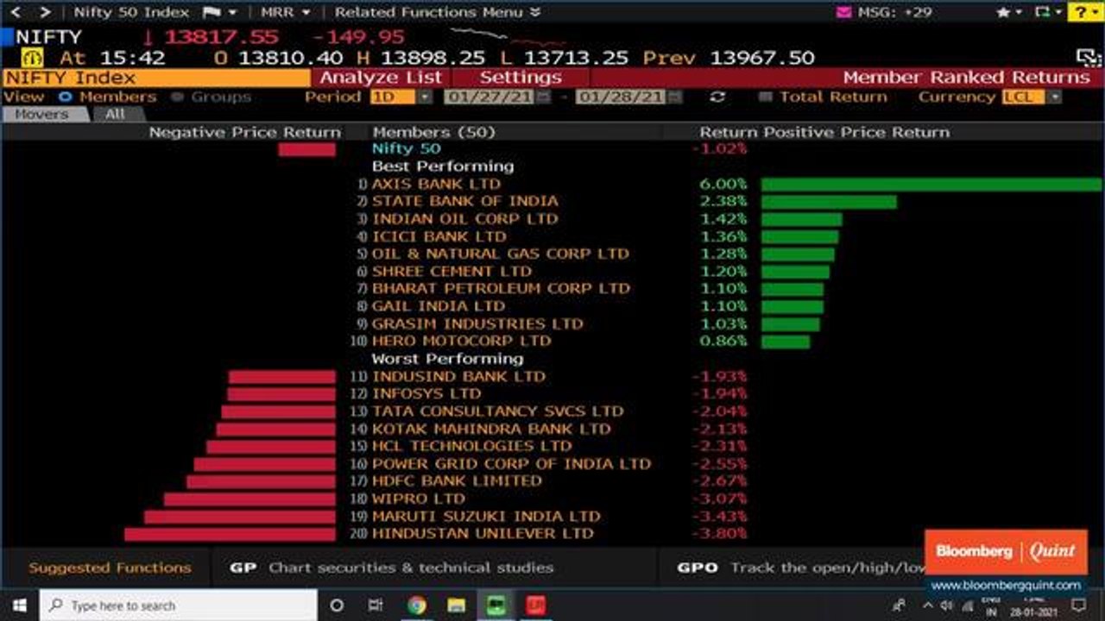This screenshot has height=621, width=1105.
Task: Select the Groups view radio button
Action: [178, 97]
